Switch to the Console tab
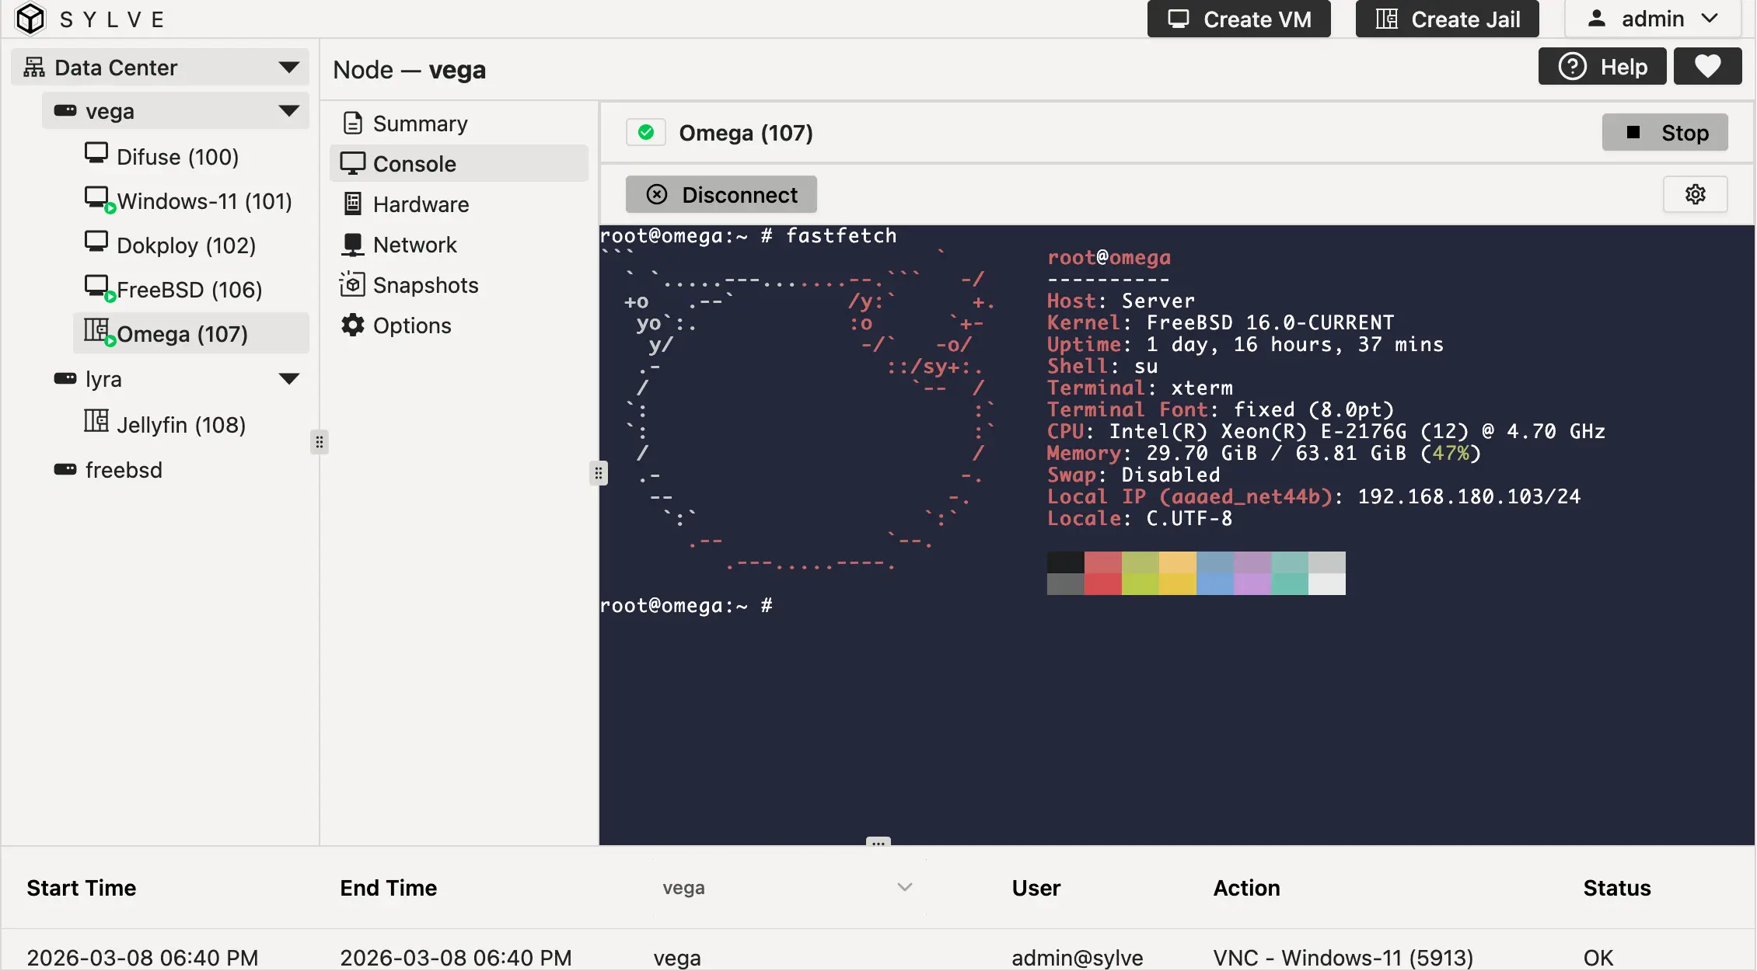The width and height of the screenshot is (1757, 971). tap(414, 163)
